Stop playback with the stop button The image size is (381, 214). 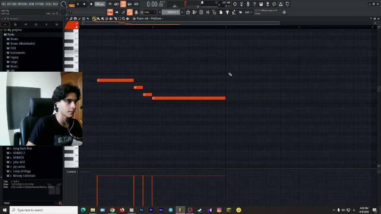pyautogui.click(x=84, y=4)
